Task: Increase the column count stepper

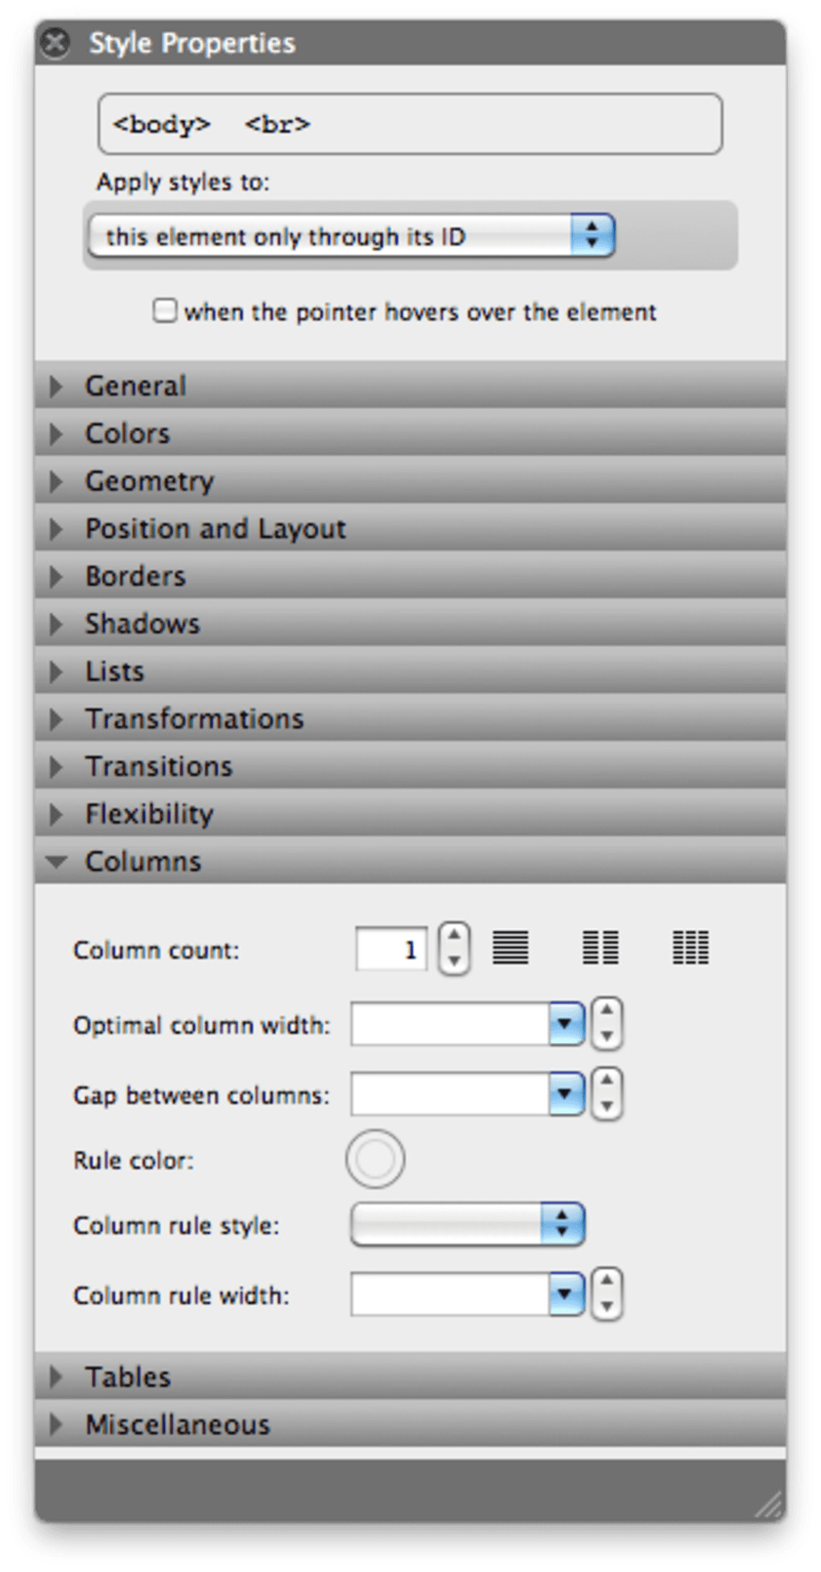Action: pyautogui.click(x=454, y=936)
